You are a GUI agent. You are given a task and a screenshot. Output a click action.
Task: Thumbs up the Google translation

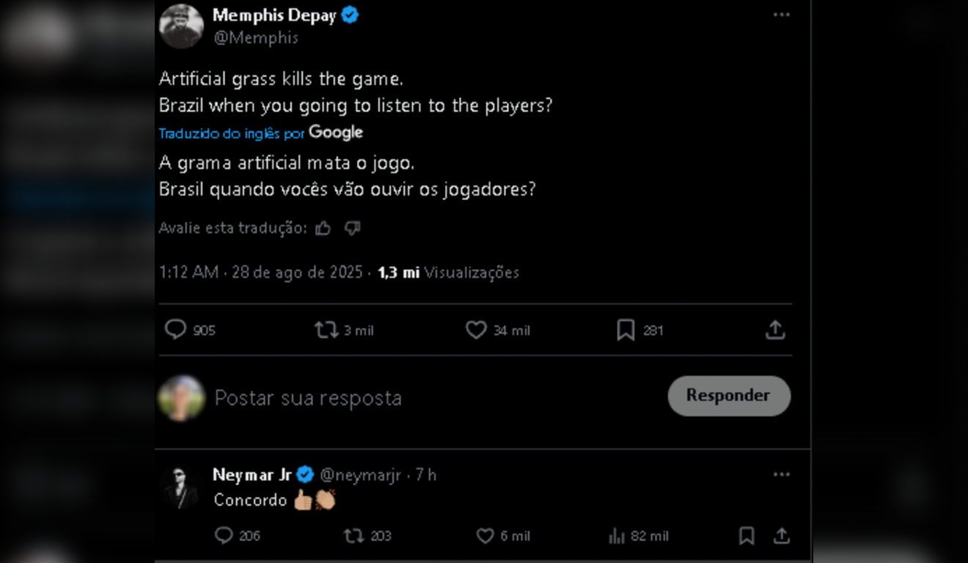(323, 228)
